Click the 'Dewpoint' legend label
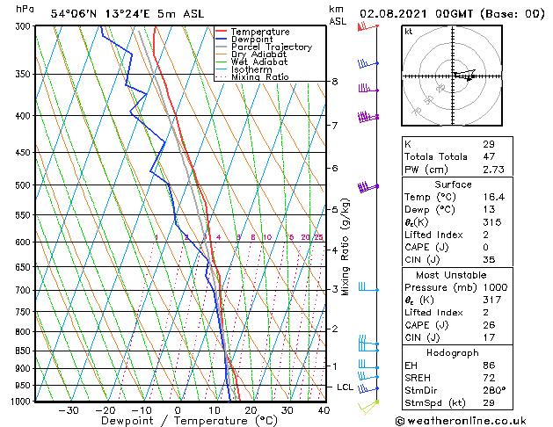553x427 pixels. (x=251, y=40)
